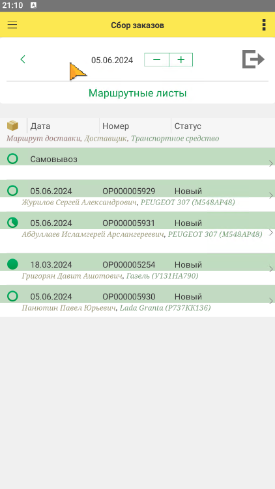Click partially filled circle of OP000005931

(x=12, y=222)
